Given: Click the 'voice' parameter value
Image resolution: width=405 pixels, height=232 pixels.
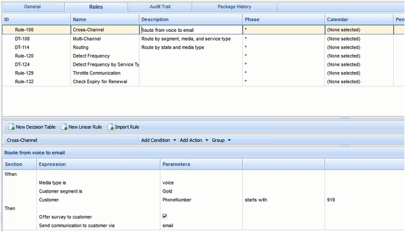Looking at the screenshot, I should click(168, 183).
